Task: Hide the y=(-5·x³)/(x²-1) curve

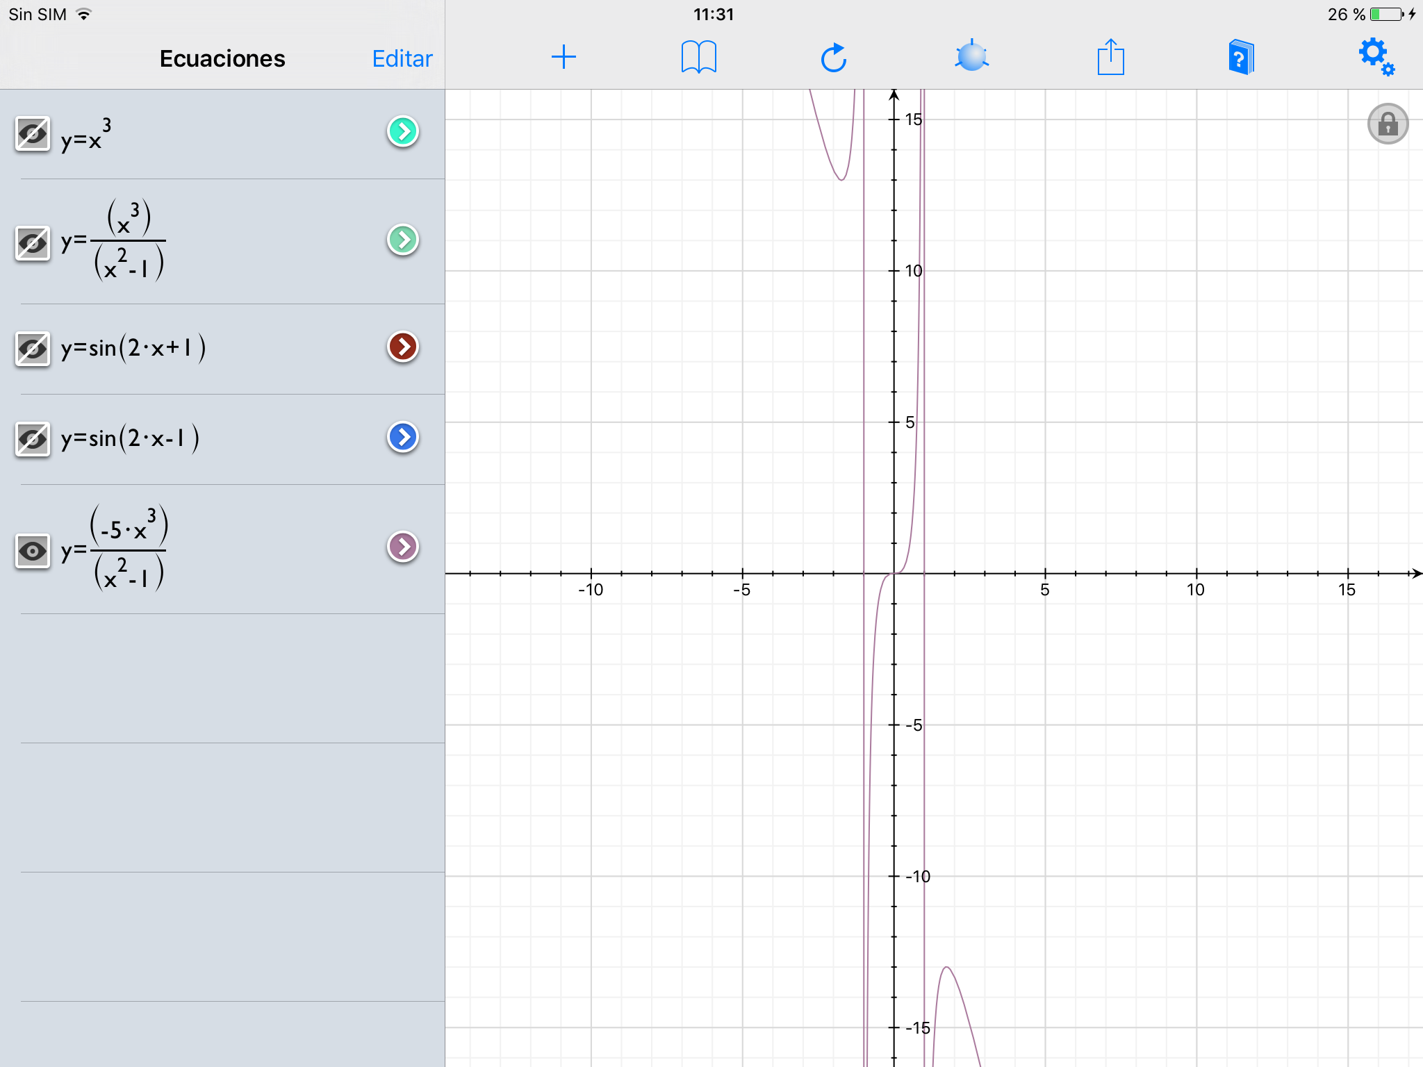Action: tap(33, 551)
